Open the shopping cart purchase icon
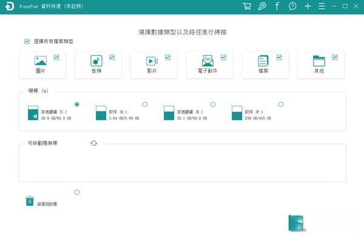 pos(247,6)
